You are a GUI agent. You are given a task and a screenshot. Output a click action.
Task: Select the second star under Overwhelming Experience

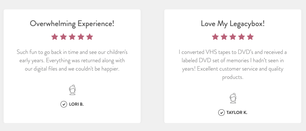point(63,37)
